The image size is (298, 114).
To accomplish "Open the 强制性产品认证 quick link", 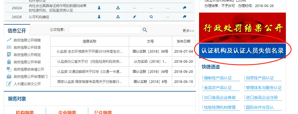I will [x=218, y=78].
